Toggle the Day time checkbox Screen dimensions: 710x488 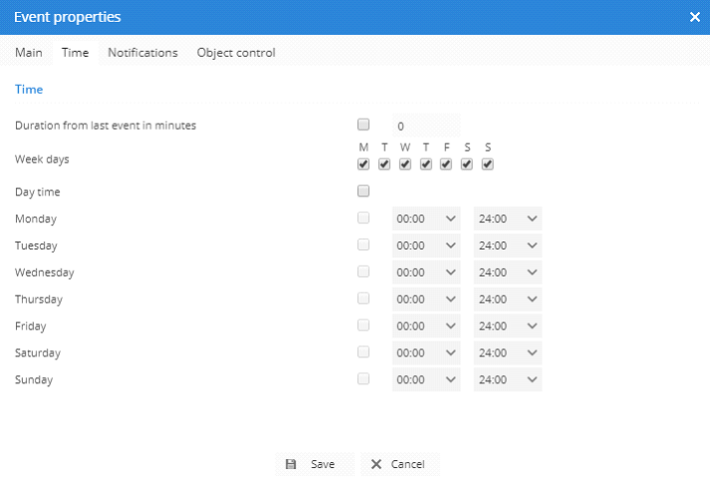[363, 191]
